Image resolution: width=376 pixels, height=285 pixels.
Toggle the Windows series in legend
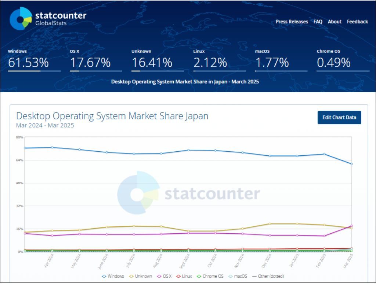113,276
